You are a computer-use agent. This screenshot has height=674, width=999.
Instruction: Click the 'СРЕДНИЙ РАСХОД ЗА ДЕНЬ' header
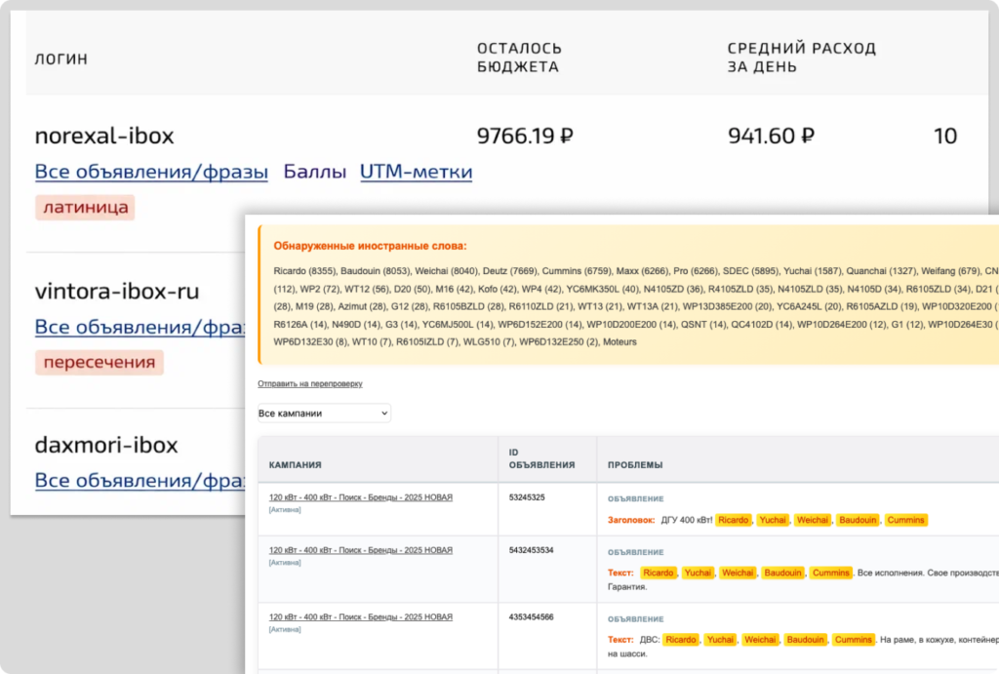click(x=801, y=58)
